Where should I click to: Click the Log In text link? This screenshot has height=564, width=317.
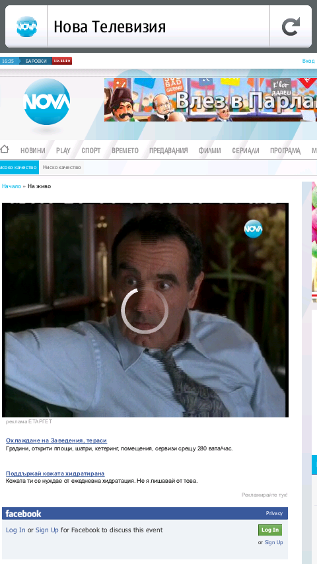[15, 530]
